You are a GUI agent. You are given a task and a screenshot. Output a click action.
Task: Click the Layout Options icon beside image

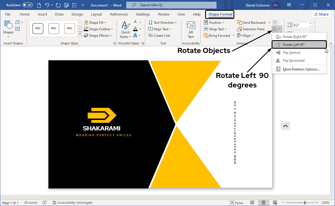coord(285,126)
